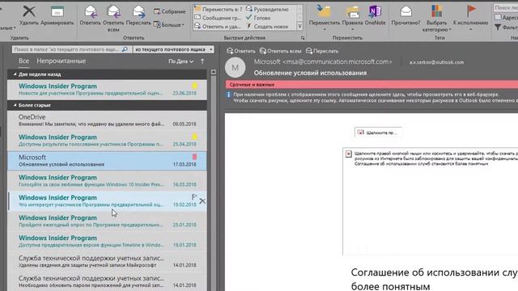Screen dimensions: 518x291
Task: Flag the 19.02.2018 Windows Insider message
Action: coord(194,197)
